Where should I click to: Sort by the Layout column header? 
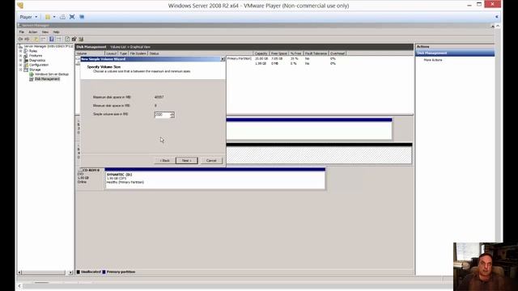pos(112,53)
